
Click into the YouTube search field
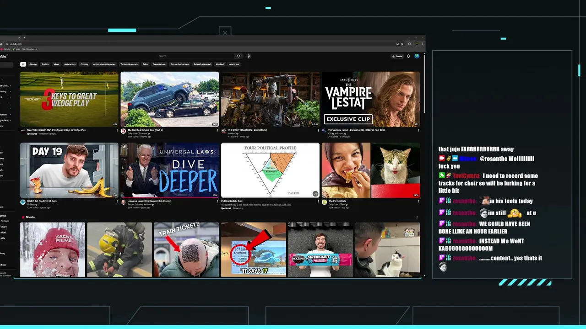pos(195,56)
